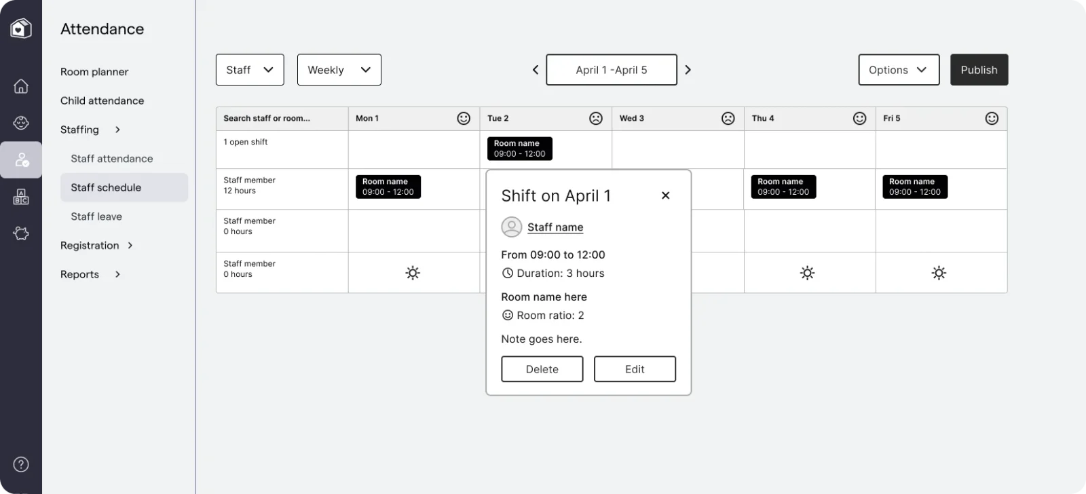Open the Weekly view dropdown
Viewport: 1086px width, 494px height.
tap(339, 70)
